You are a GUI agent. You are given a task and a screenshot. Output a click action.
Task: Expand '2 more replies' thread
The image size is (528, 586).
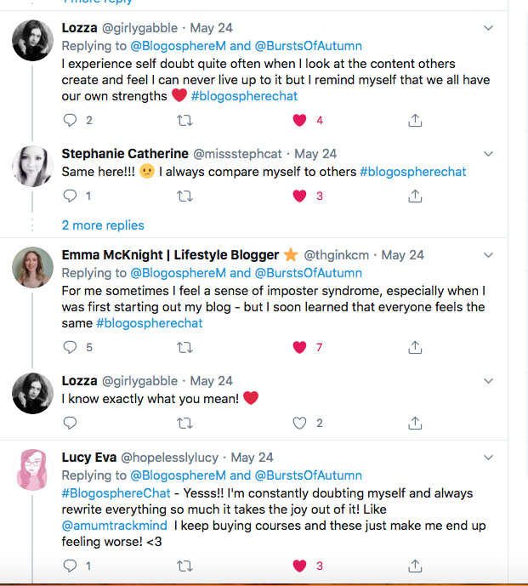pos(103,225)
